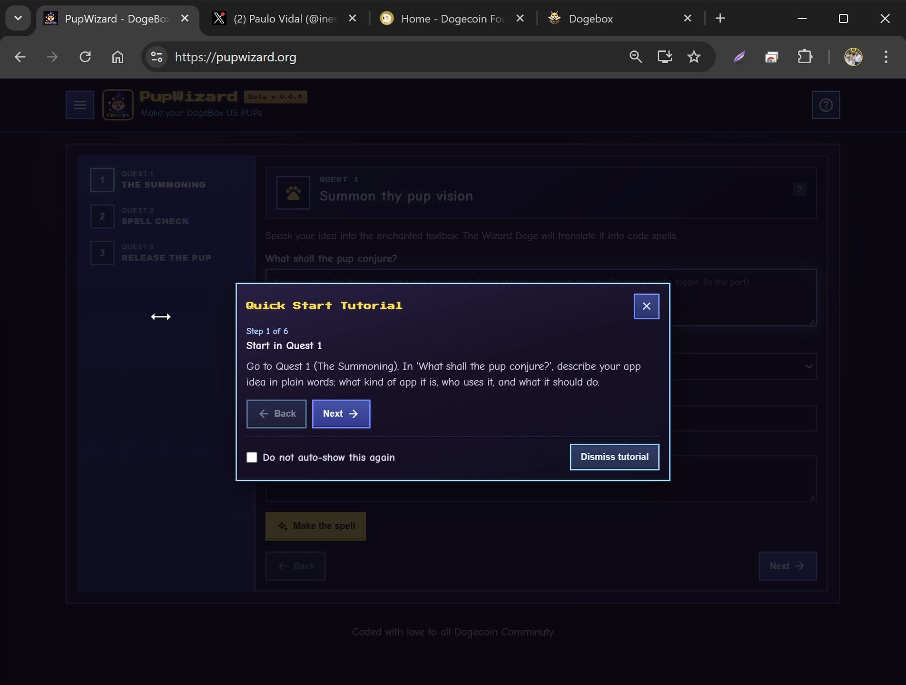This screenshot has height=685, width=906.
Task: Check 'Do not auto-show this again'
Action: point(252,457)
